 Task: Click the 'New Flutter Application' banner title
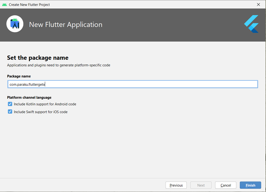click(66, 24)
